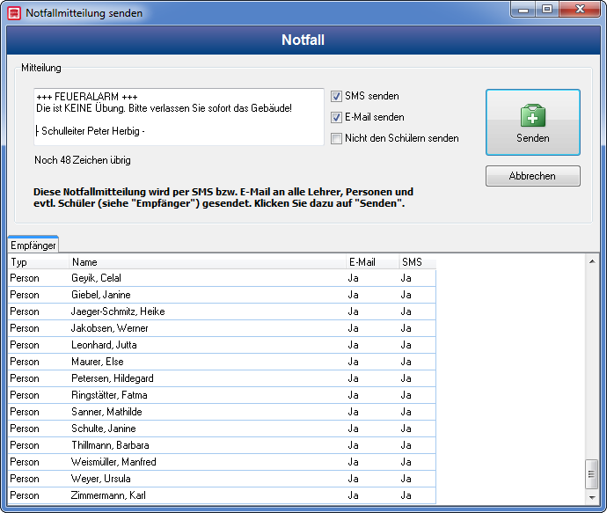Viewport: 607px width, 513px height.
Task: Click the scrollbar up arrow in recipient list
Action: pos(592,261)
